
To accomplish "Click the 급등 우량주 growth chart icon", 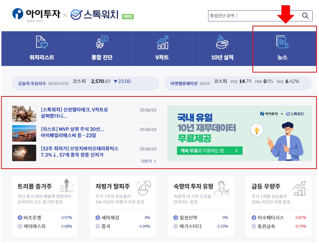I will click(x=299, y=188).
